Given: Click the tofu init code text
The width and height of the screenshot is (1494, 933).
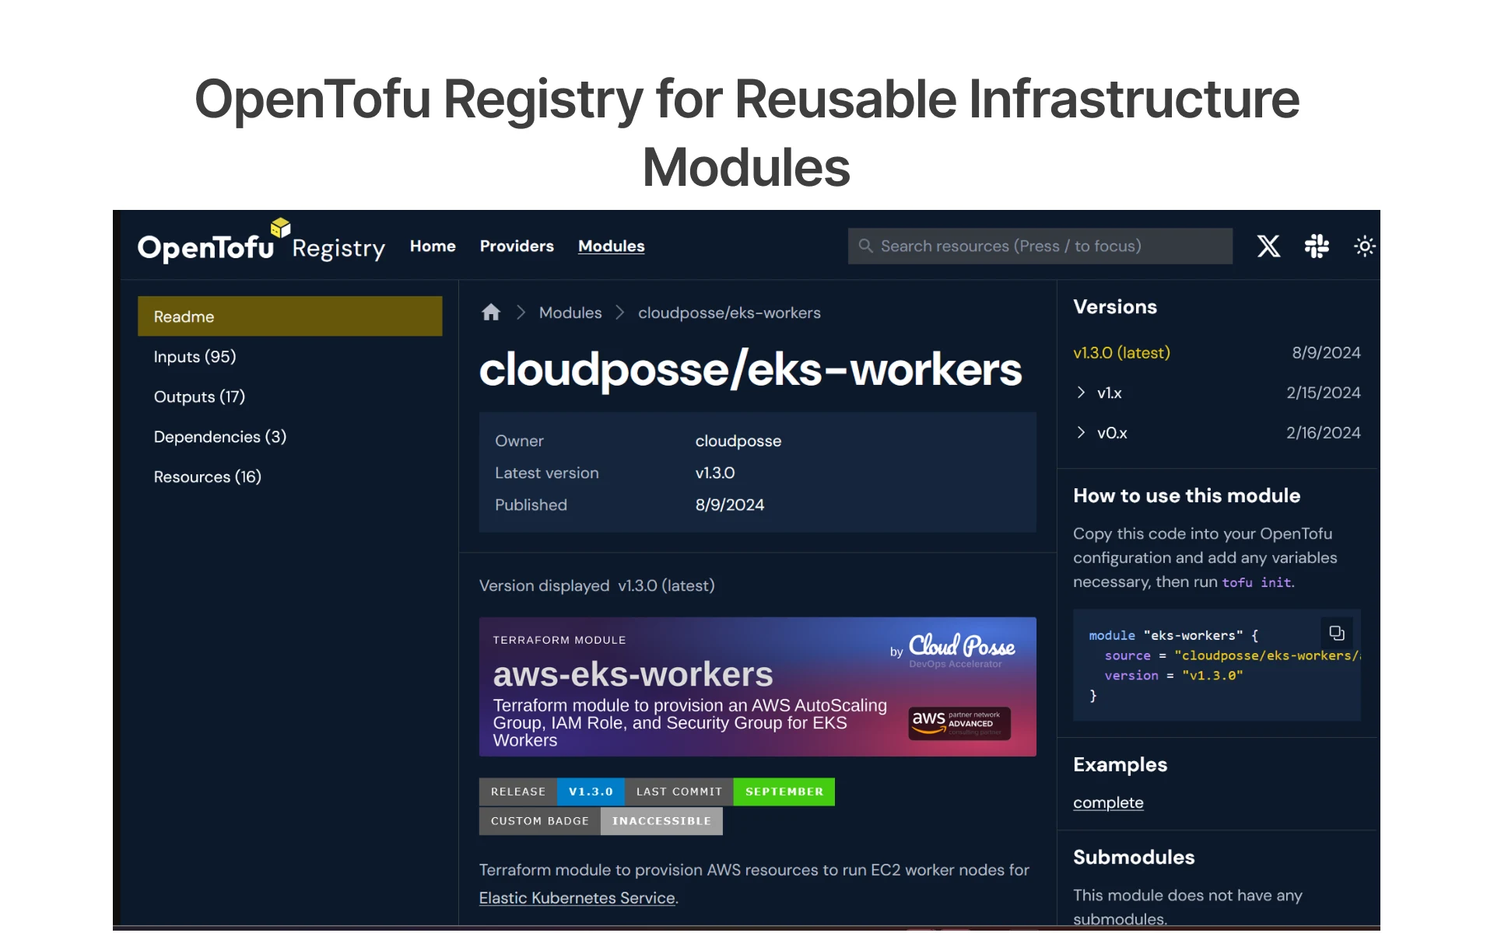Looking at the screenshot, I should (1257, 582).
